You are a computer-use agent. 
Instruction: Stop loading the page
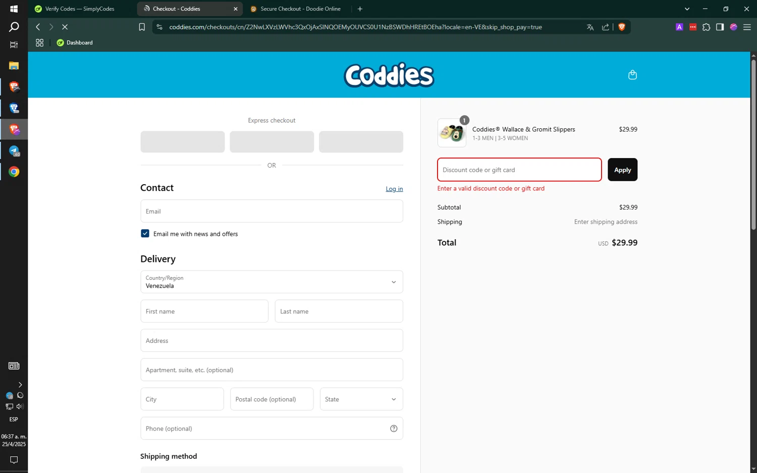tap(65, 27)
